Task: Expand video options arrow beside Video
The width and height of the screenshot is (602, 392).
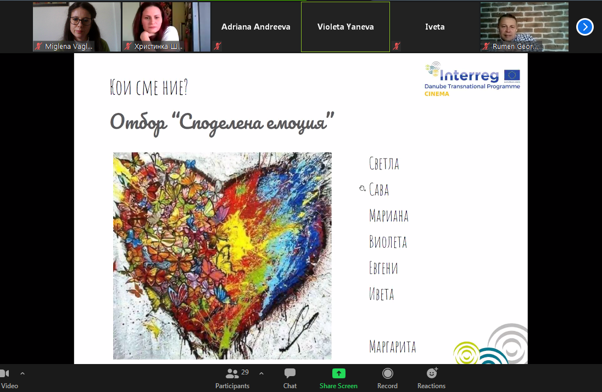Action: click(x=23, y=373)
